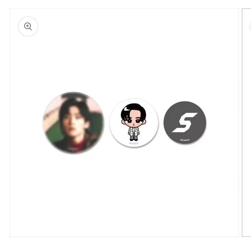
Task: Click the partially visible zoom button at right edge
Action: click(x=250, y=26)
